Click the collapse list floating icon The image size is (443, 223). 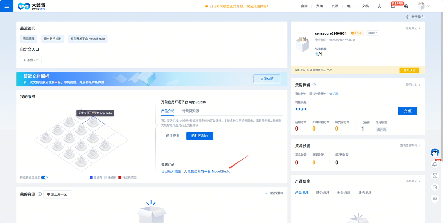click(435, 198)
